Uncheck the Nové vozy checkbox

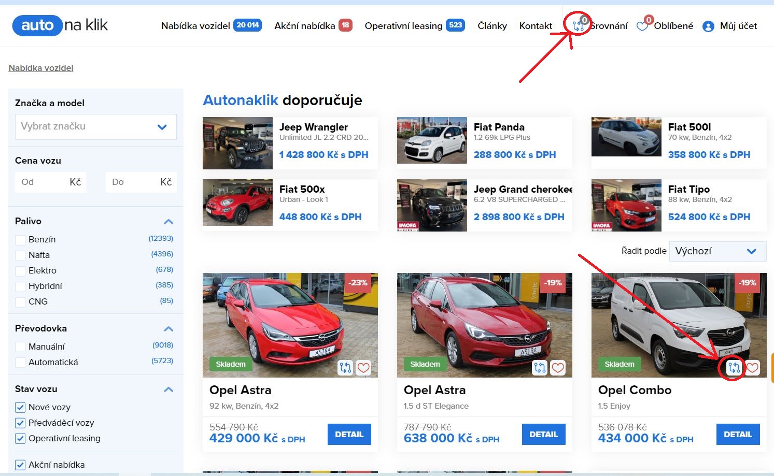tap(20, 408)
